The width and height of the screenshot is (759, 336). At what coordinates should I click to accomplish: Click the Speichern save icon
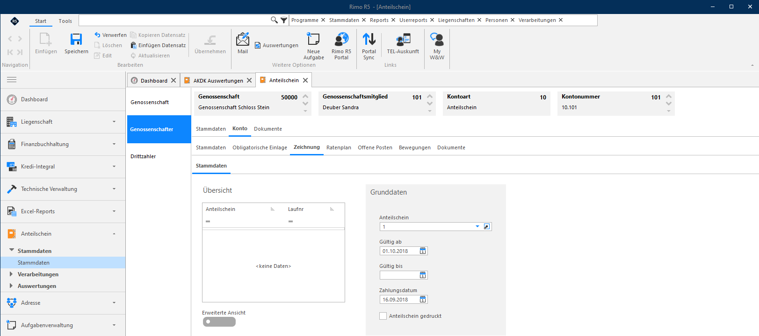[76, 39]
